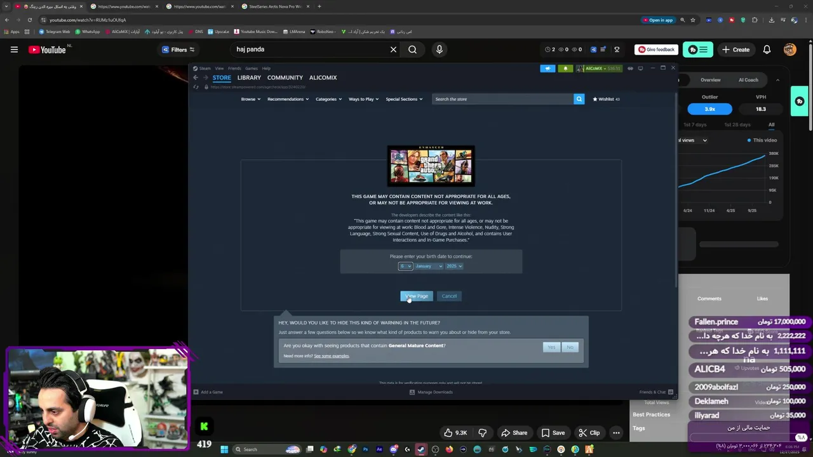The image size is (813, 457).
Task: Click the TubeBuddy trophy icon
Action: coord(616,50)
